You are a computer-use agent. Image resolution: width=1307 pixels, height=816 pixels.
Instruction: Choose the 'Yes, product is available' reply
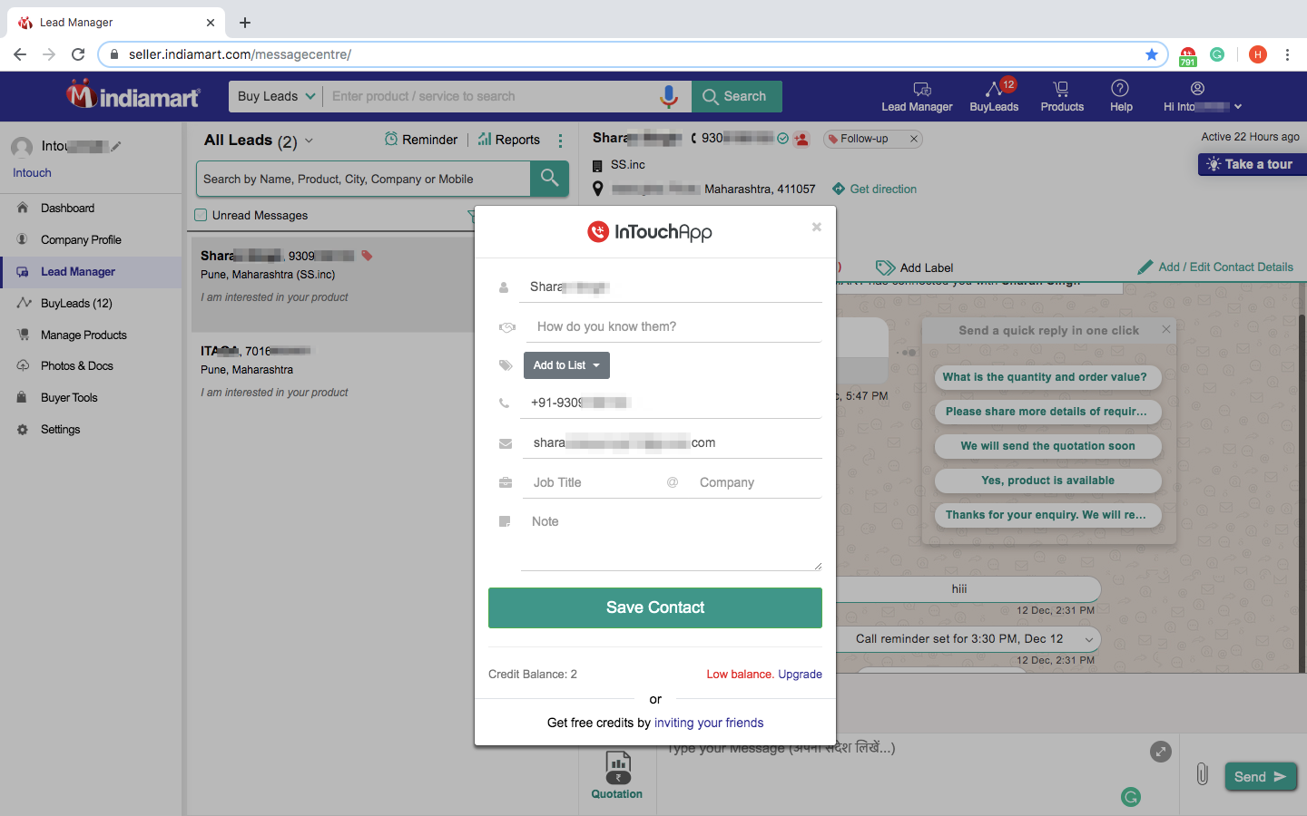point(1048,481)
